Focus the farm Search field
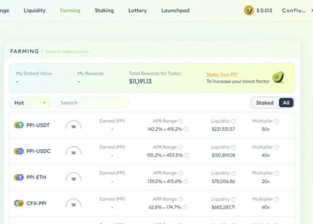The image size is (313, 224). pyautogui.click(x=92, y=103)
